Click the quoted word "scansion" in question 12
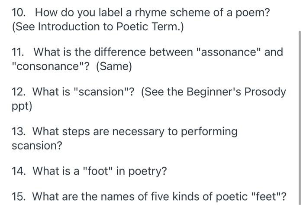Viewport: 303px width, 205px height. click(x=102, y=92)
